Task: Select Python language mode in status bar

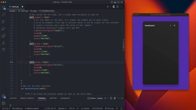Action: pyautogui.click(x=85, y=108)
